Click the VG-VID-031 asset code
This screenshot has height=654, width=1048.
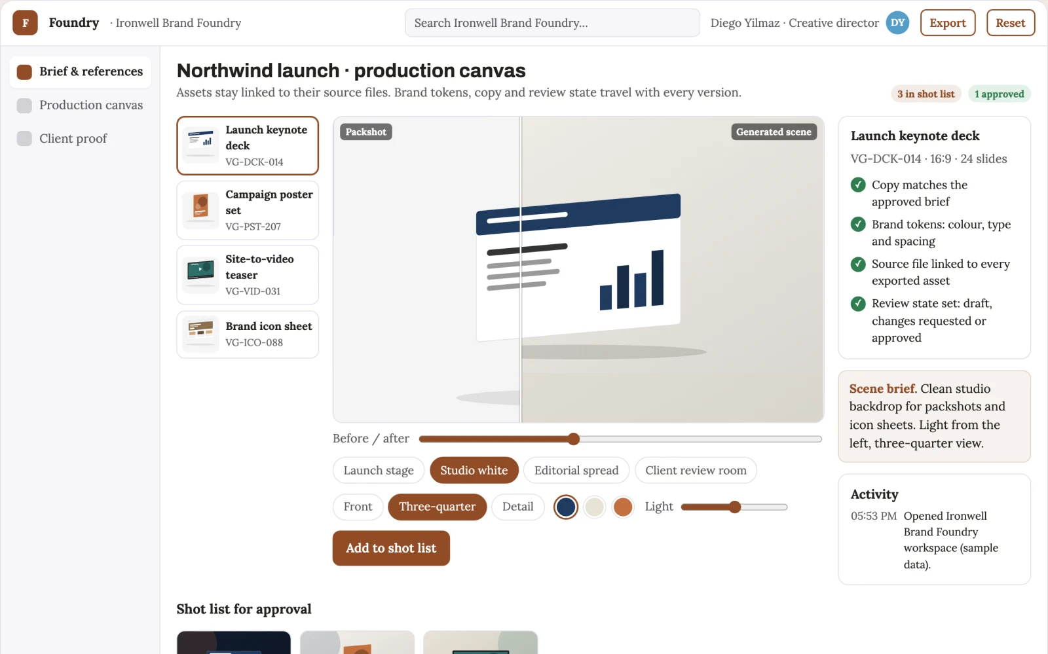point(253,291)
